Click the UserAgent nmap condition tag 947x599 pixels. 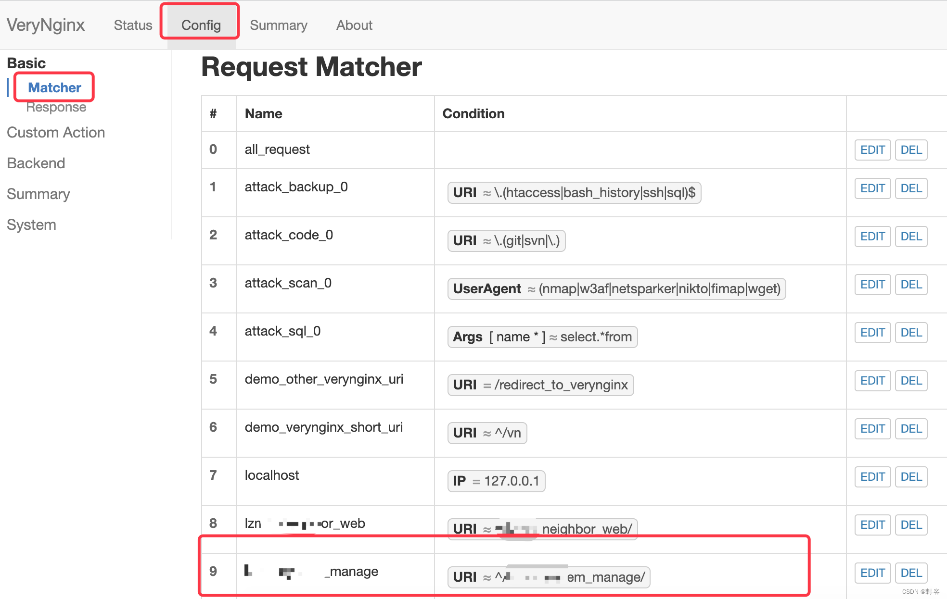point(616,289)
